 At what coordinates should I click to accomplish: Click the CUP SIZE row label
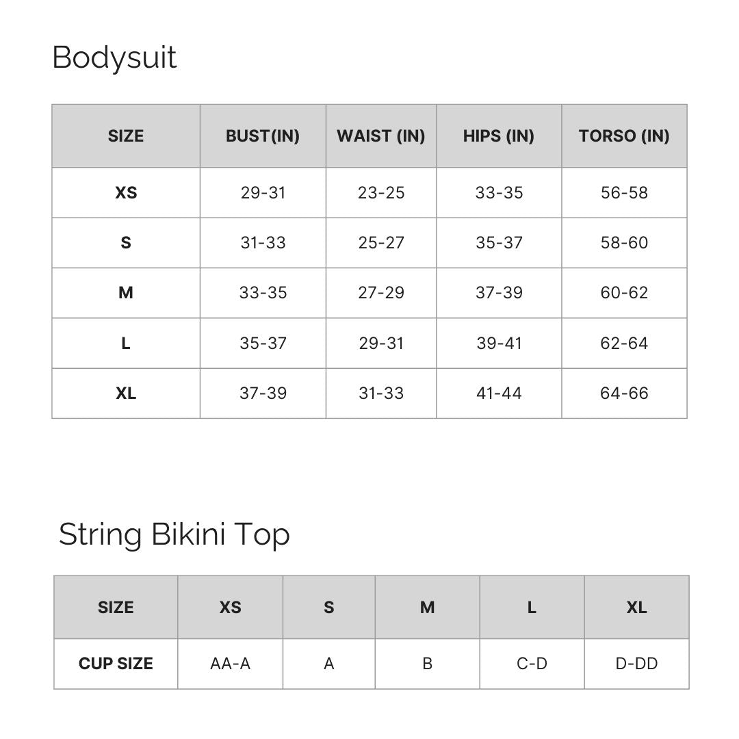pos(116,664)
